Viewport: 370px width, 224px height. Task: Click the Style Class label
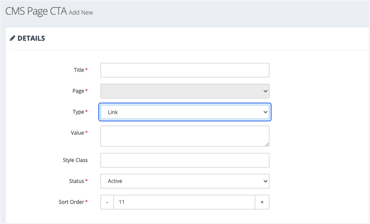tap(75, 160)
